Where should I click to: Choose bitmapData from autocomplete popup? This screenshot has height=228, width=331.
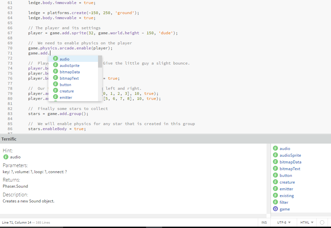[x=73, y=72]
